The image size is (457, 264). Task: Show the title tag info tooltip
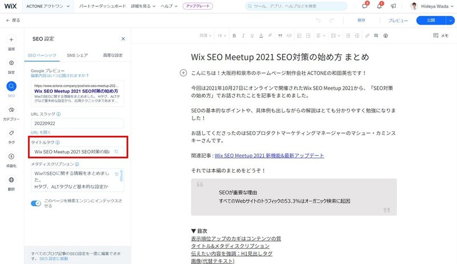tap(58, 142)
